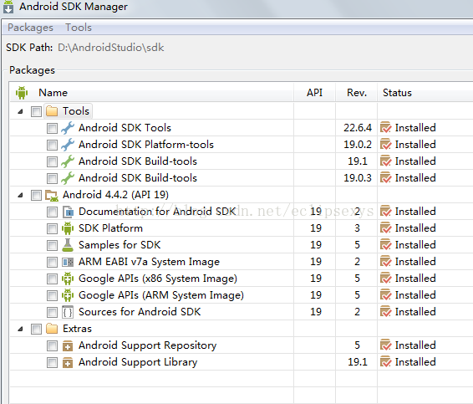The width and height of the screenshot is (473, 404).
Task: Click the Android SDK Tools wrench icon
Action: coord(68,128)
